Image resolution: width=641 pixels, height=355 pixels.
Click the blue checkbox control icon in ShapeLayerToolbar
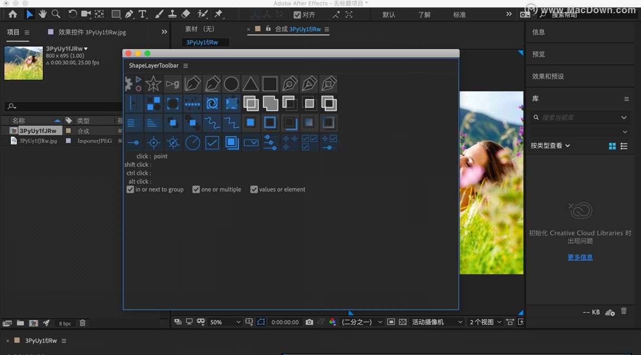212,142
